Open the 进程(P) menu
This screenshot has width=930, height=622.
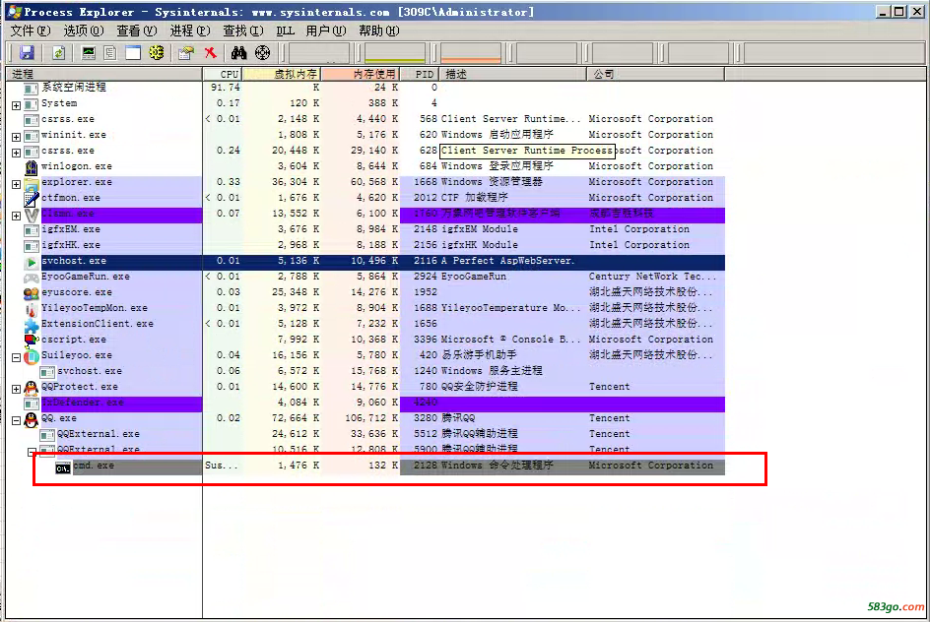[x=190, y=31]
